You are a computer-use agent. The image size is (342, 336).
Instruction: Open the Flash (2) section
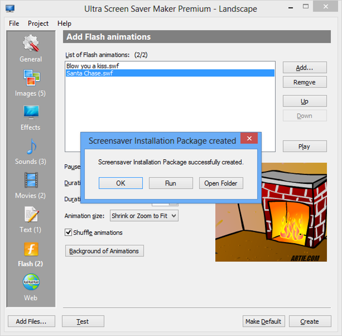(31, 254)
